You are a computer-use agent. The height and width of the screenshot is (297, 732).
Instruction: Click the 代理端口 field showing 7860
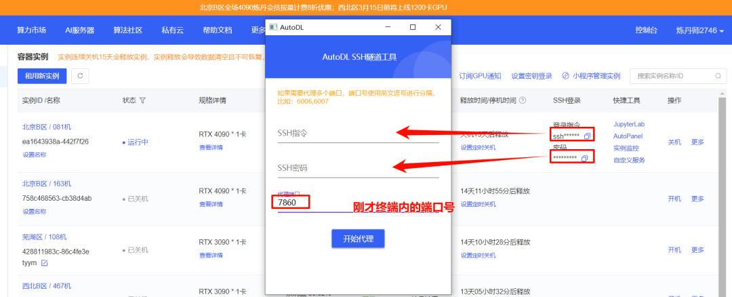(x=358, y=203)
